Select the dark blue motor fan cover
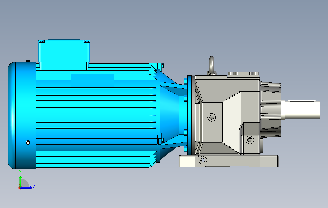The image size is (328, 208). 22,115
